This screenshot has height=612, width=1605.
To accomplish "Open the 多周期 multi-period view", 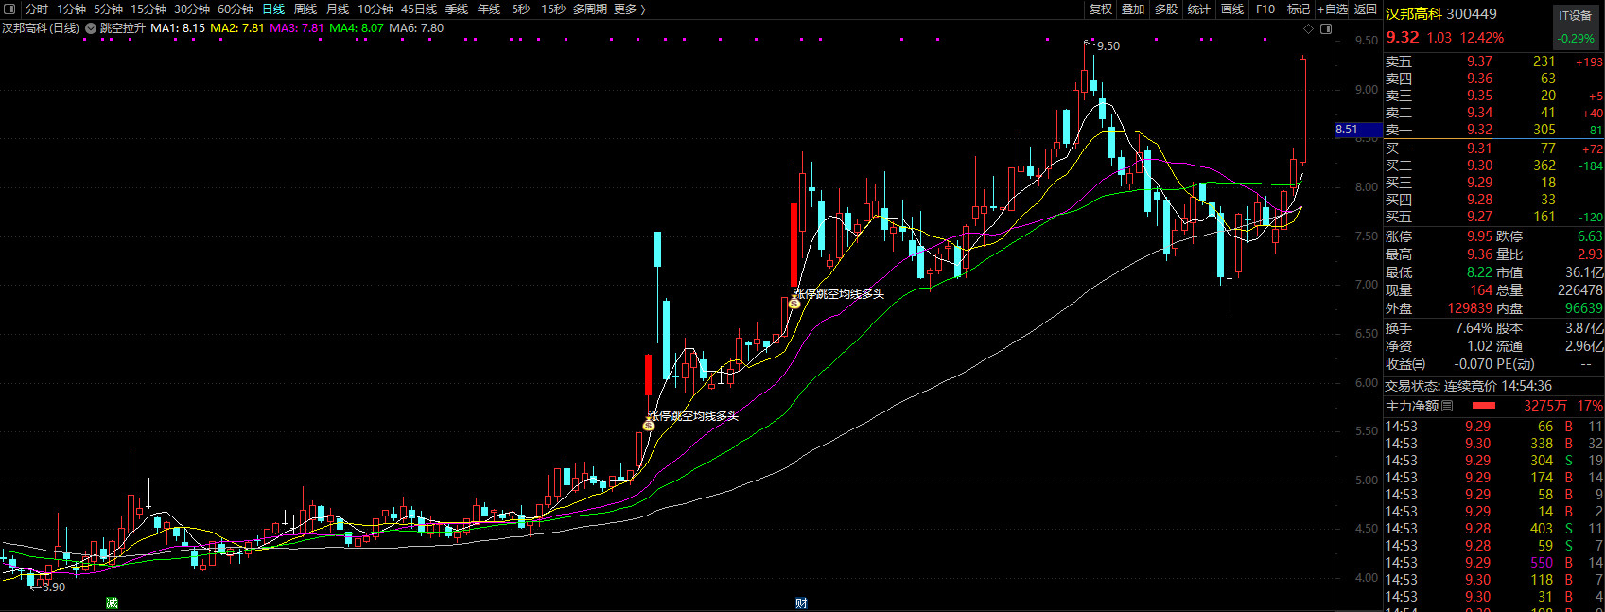I will 590,9.
